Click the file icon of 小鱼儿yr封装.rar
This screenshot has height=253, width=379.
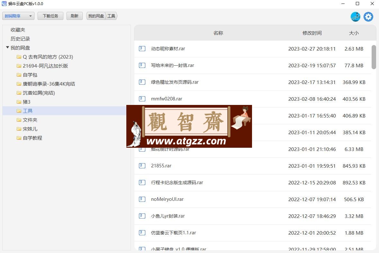point(142,216)
